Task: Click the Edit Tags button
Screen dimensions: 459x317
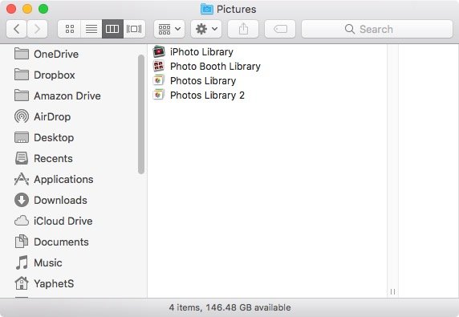Action: (280, 29)
